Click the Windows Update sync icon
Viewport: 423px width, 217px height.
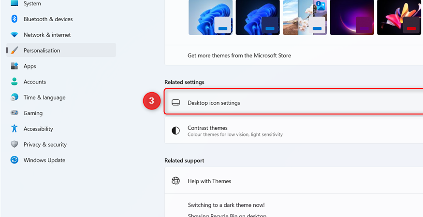[15, 160]
